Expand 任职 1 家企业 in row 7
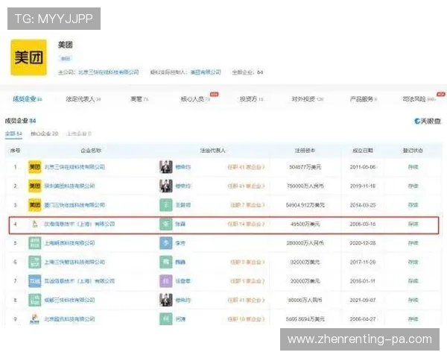The image size is (447, 358). click(247, 281)
